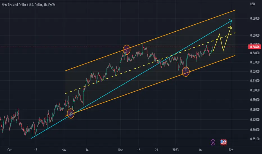Click the 0.58000 price axis label
Viewport: 262px width, 154px height.
pyautogui.click(x=255, y=109)
